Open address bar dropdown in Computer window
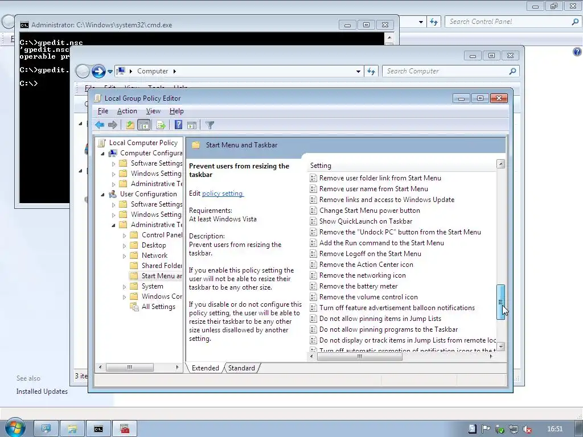583x437 pixels. pyautogui.click(x=358, y=71)
